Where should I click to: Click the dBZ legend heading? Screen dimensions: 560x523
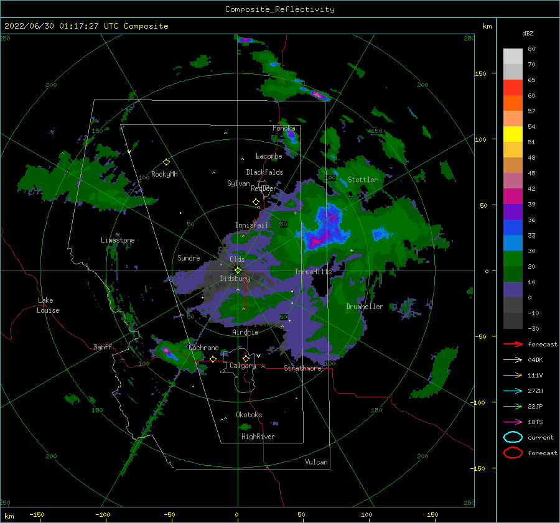[528, 33]
